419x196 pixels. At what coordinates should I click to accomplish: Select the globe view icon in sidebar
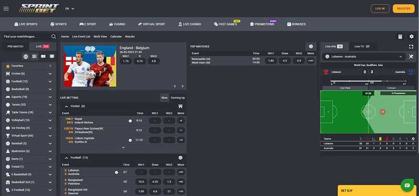click(x=26, y=56)
